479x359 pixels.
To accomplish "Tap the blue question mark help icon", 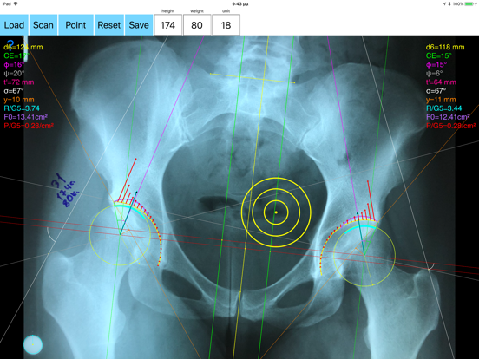I will 10,45.
